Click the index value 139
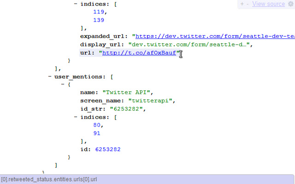295x184 pixels. click(x=99, y=20)
